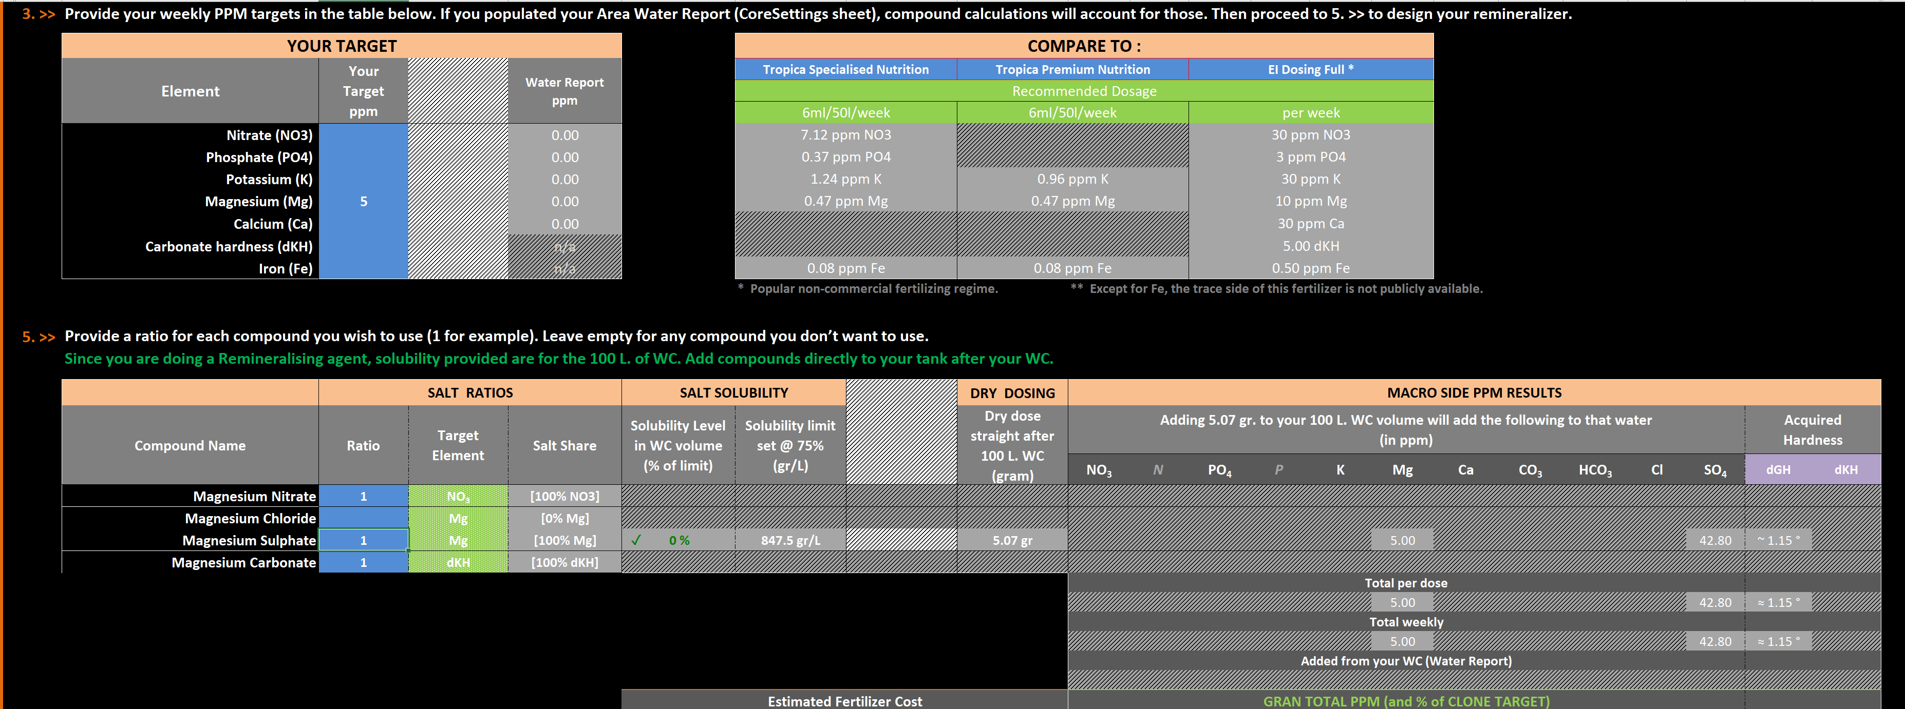Click the 'Recommended Dosage' green row

[1084, 91]
